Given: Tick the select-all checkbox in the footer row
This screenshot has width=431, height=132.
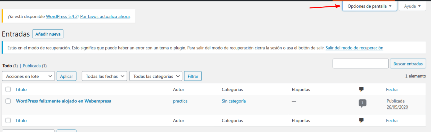Looking at the screenshot, I should [8, 120].
